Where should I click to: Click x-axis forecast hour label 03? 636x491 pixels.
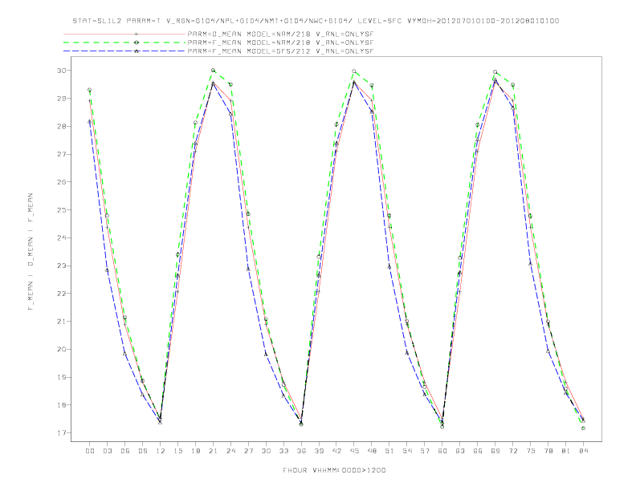[x=107, y=451]
